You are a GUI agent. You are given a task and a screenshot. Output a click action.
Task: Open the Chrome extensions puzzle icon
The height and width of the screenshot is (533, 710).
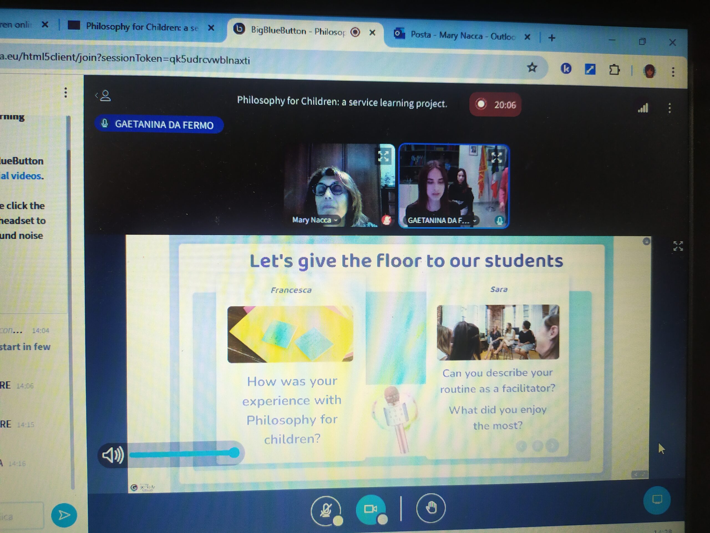coord(614,70)
